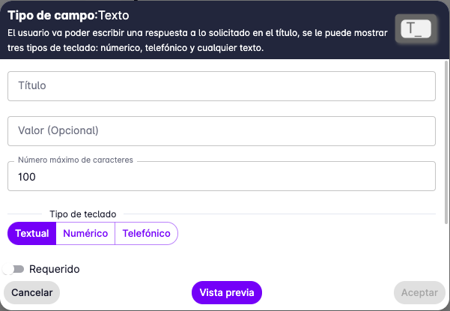This screenshot has height=311, width=450.
Task: Click the number 100 in the field
Action: click(27, 177)
